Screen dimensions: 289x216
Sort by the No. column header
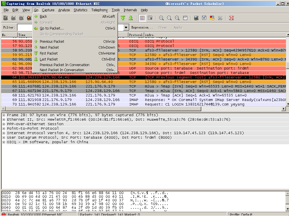click(x=9, y=35)
